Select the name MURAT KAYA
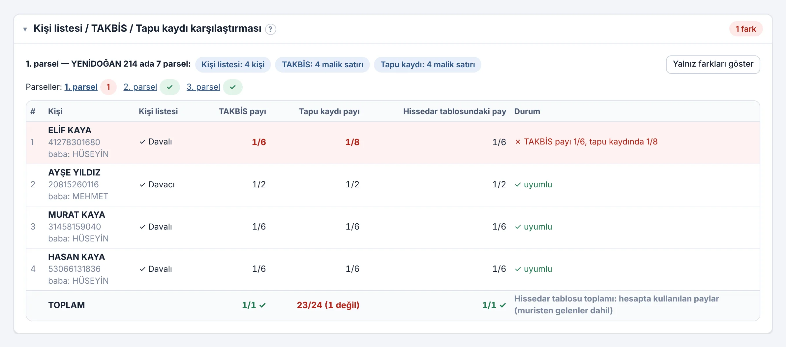 [x=76, y=215]
